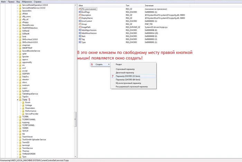The width and height of the screenshot is (242, 162).
Task: Expand the TermDD key arrow
Action: point(17,142)
